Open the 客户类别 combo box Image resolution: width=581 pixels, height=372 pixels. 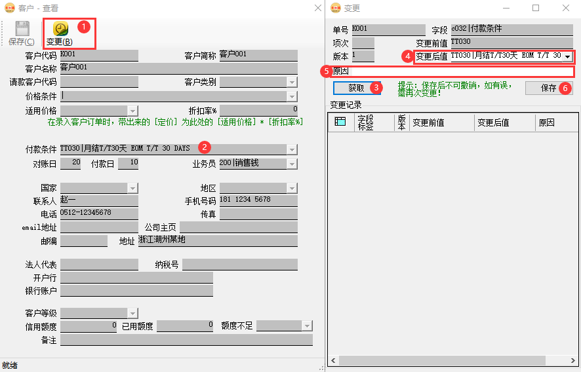click(x=292, y=83)
